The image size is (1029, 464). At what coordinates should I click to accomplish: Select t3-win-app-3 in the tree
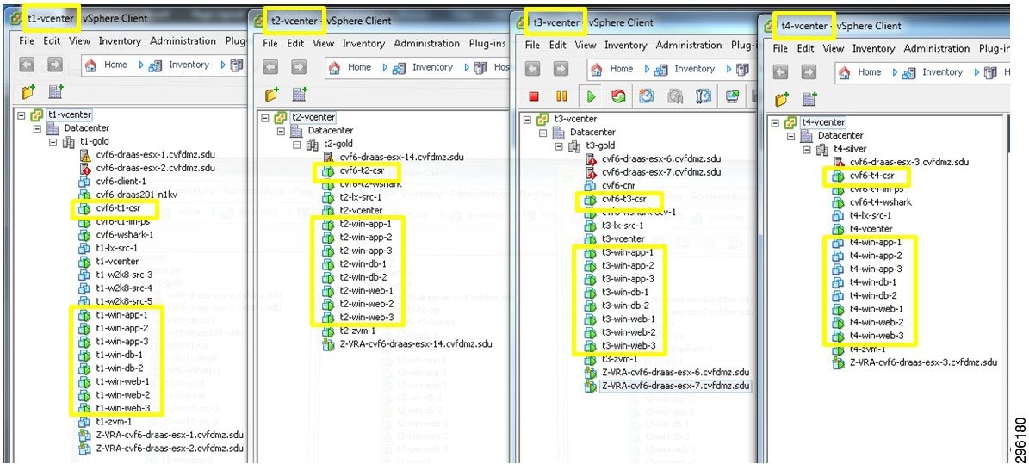pos(628,279)
